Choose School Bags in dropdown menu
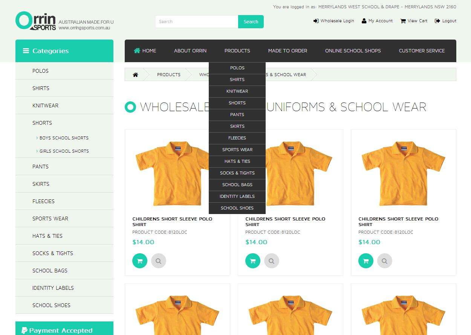This screenshot has width=471, height=335. (237, 185)
